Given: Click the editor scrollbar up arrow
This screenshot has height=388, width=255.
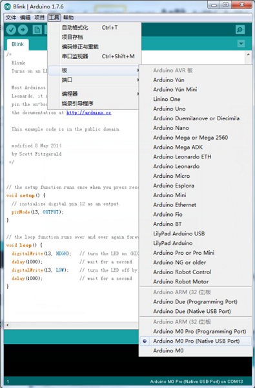Looking at the screenshot, I should [248, 54].
